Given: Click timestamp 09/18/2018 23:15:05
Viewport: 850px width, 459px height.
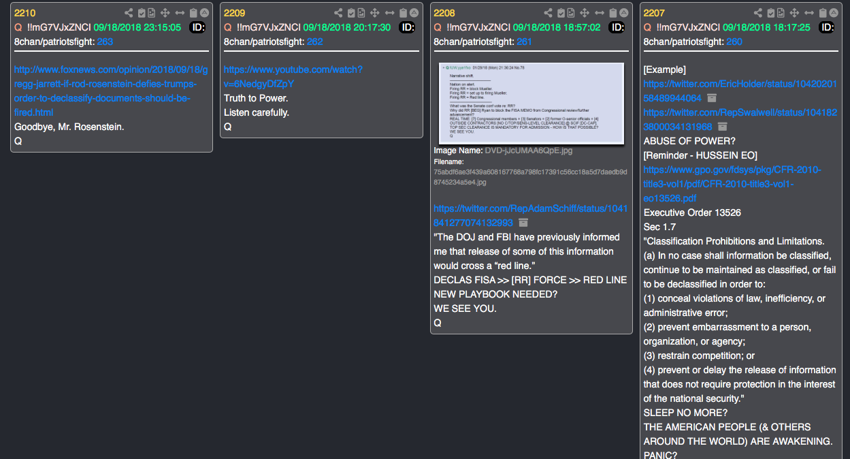Looking at the screenshot, I should click(137, 27).
